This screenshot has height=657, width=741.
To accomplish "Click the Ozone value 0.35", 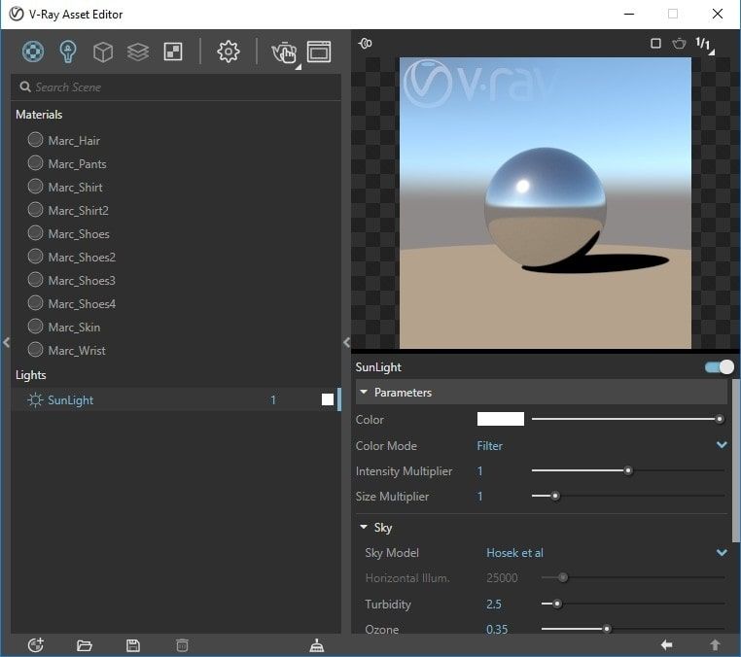I will [x=497, y=630].
